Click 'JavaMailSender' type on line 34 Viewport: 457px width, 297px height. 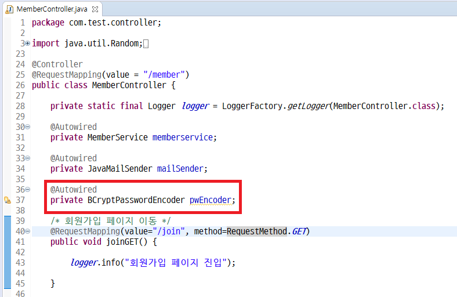point(120,169)
